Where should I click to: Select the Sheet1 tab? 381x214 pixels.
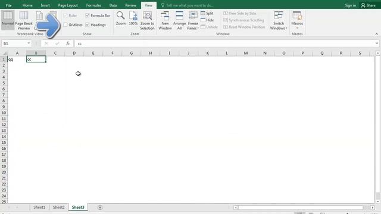(39, 207)
